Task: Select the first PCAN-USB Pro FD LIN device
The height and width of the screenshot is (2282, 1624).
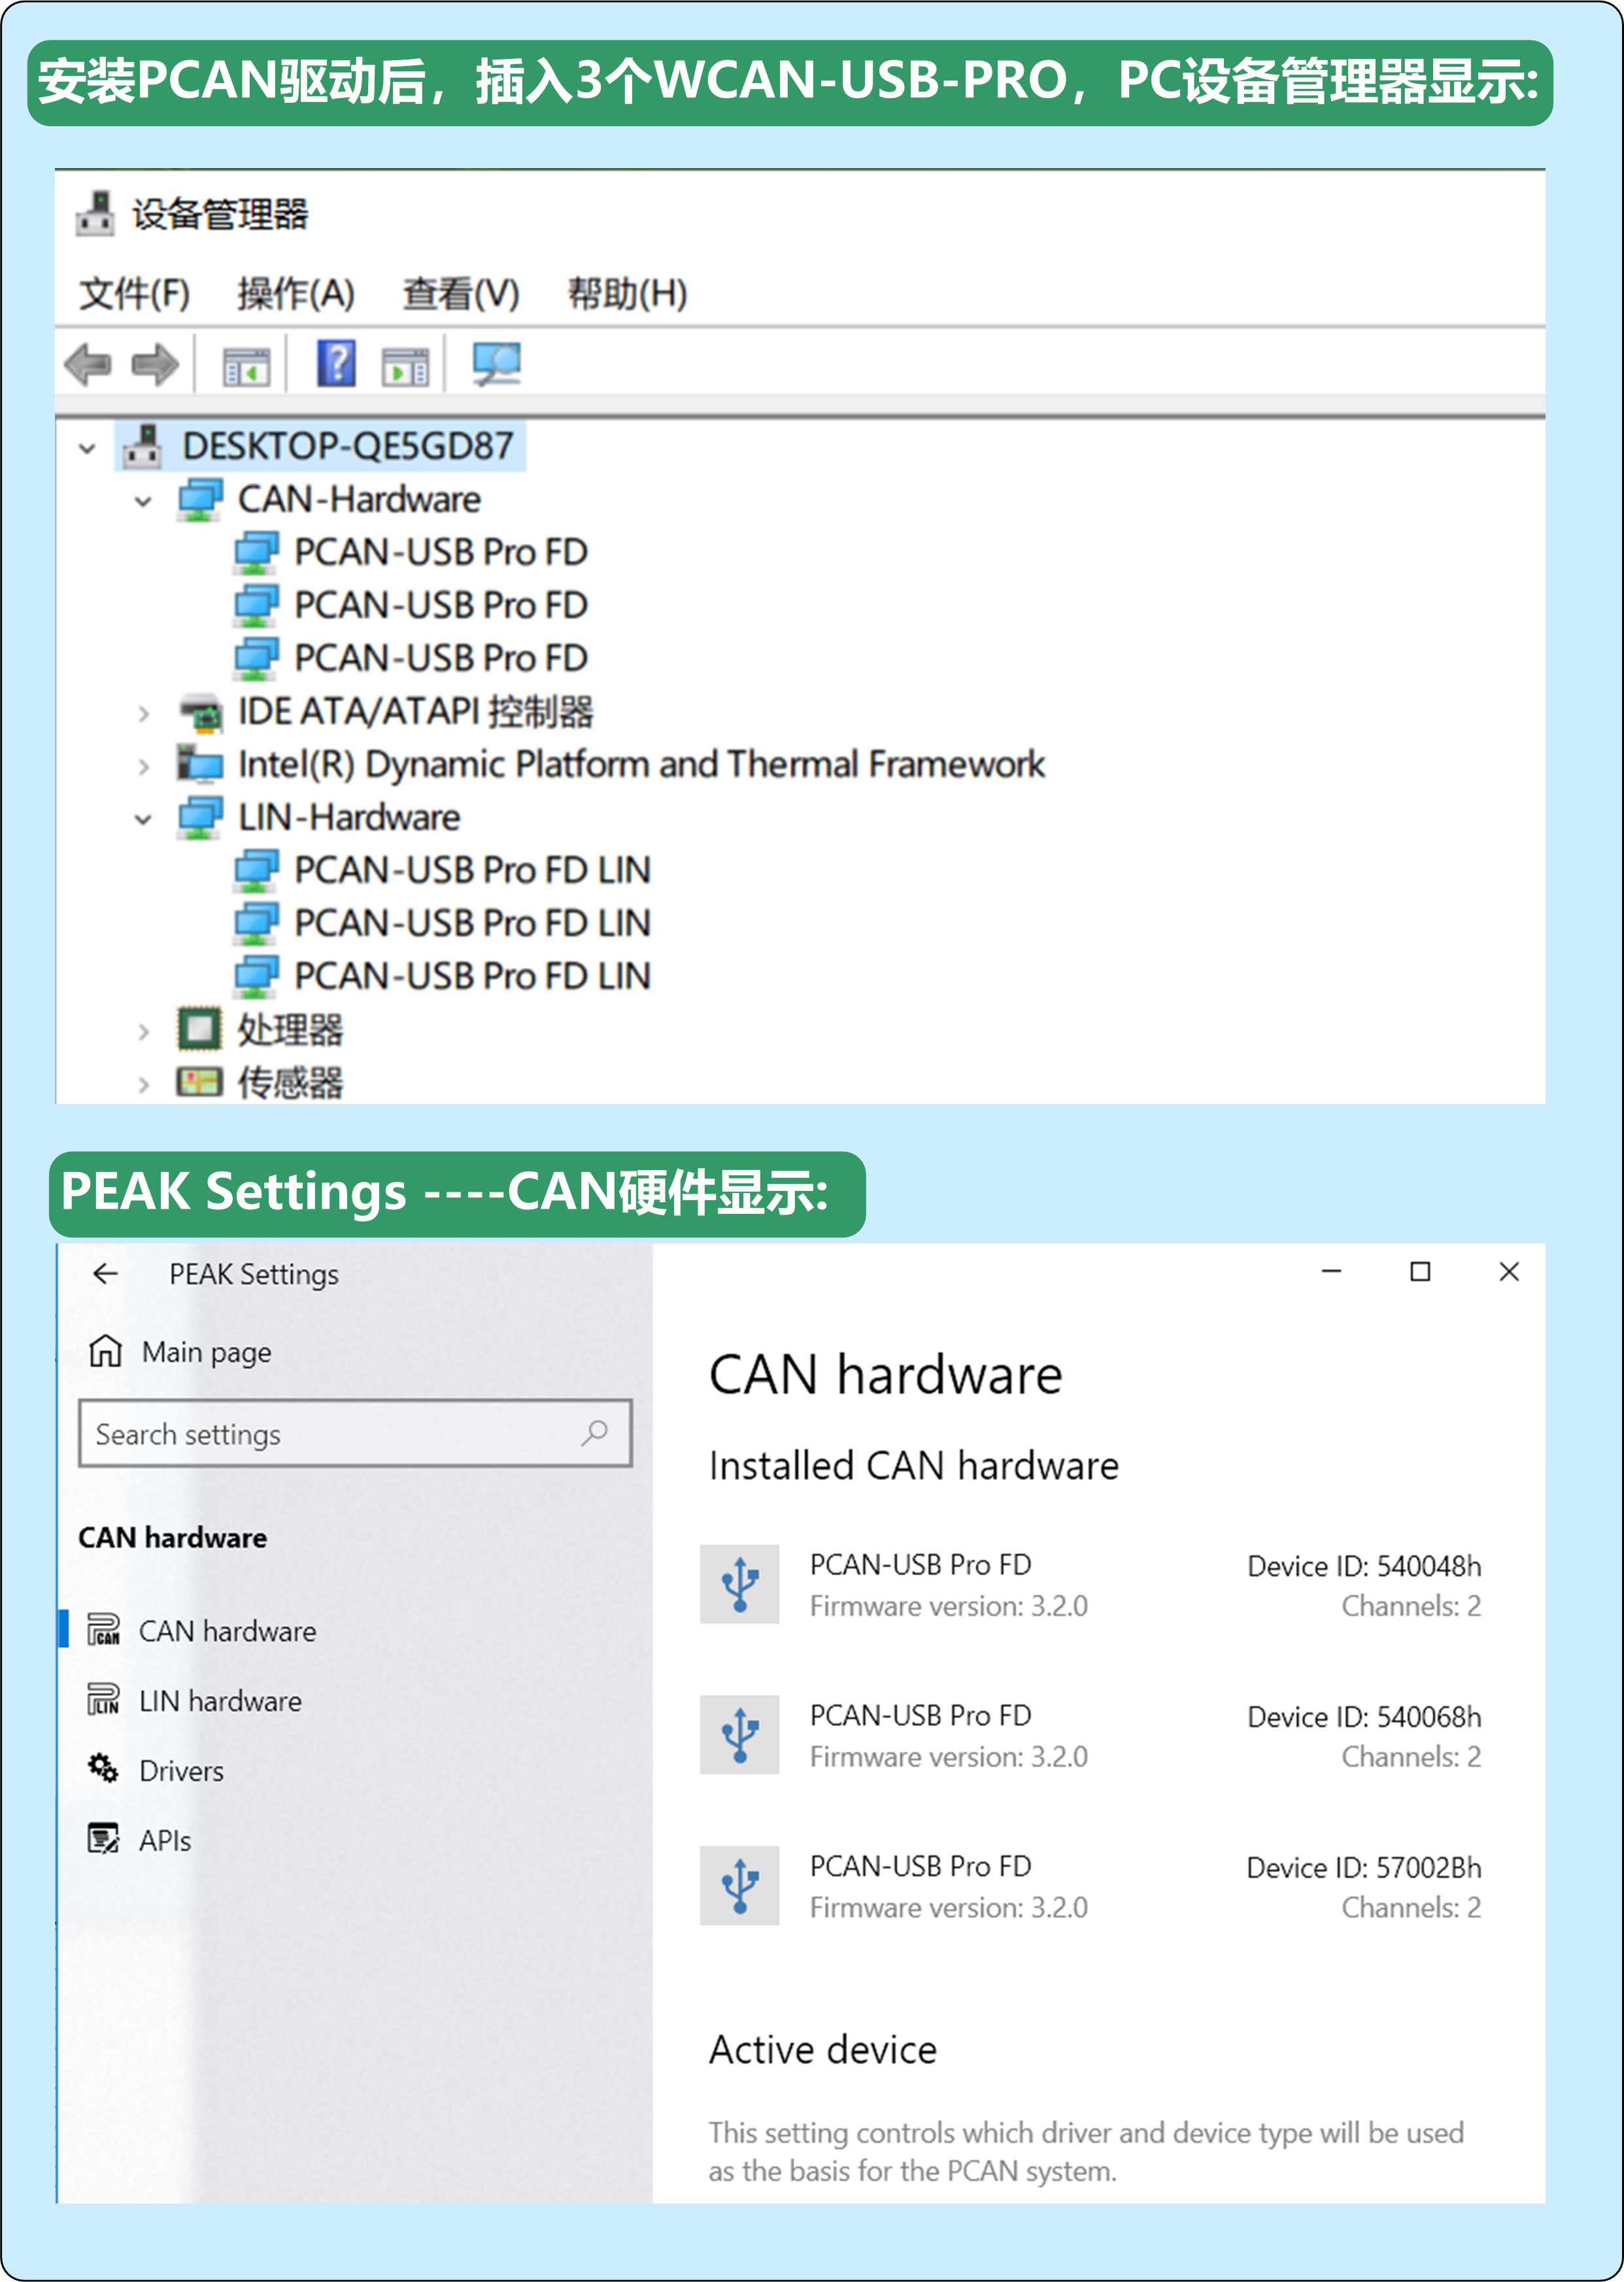Action: [472, 871]
